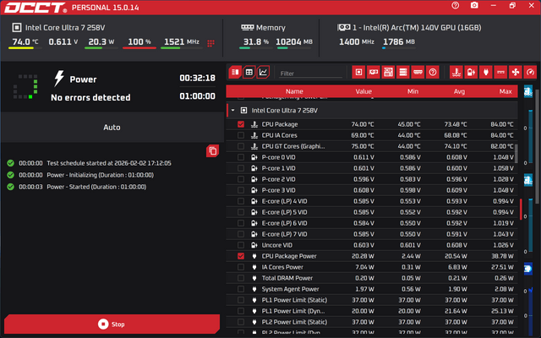
Task: Check the PL1 Power Limit (Static) checkbox
Action: click(x=241, y=300)
